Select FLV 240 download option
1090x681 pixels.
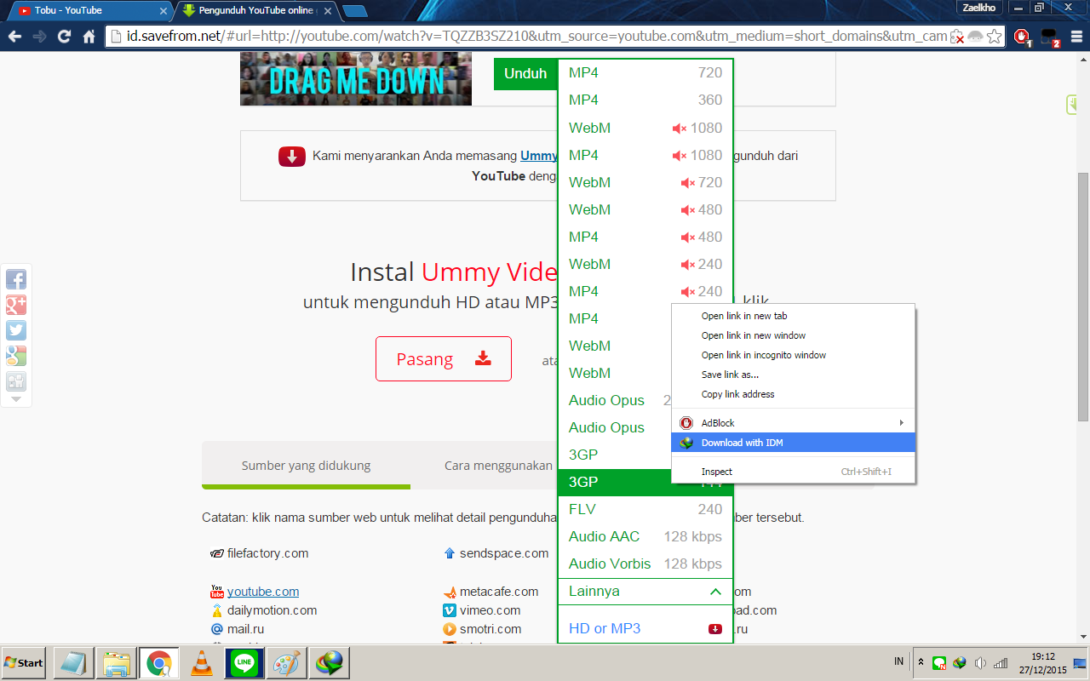pyautogui.click(x=645, y=509)
